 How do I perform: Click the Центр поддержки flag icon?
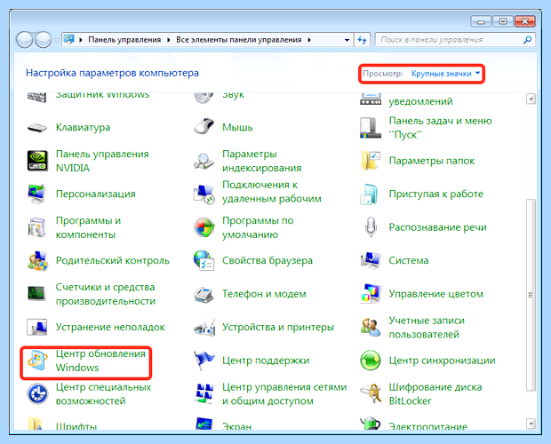click(204, 361)
